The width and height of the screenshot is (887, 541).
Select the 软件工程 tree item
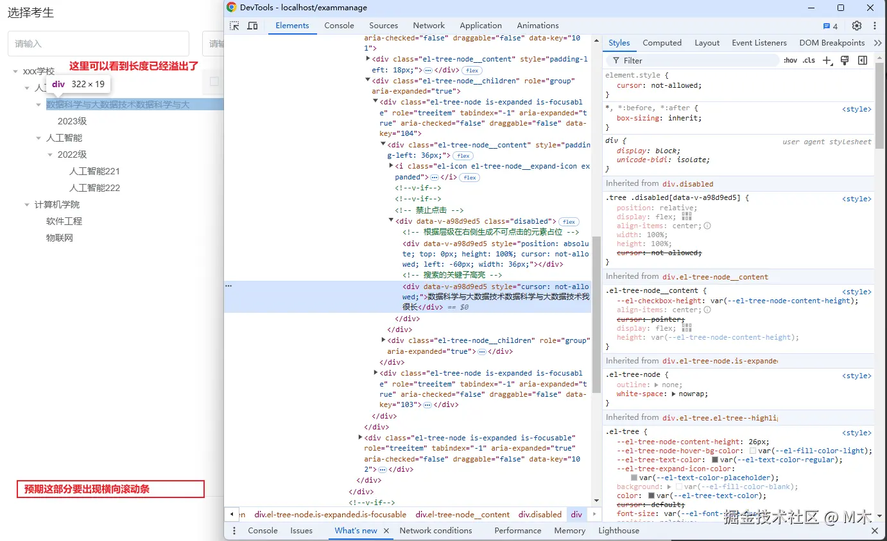64,221
